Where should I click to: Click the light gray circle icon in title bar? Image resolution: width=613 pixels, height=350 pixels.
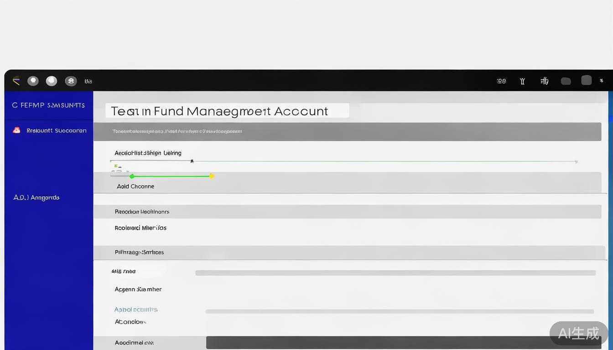[52, 81]
